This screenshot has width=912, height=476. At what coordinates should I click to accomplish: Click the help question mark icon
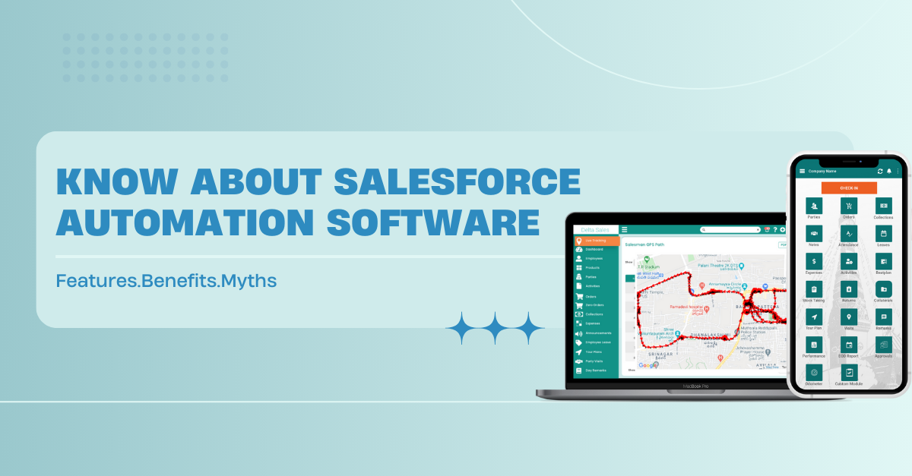(774, 229)
